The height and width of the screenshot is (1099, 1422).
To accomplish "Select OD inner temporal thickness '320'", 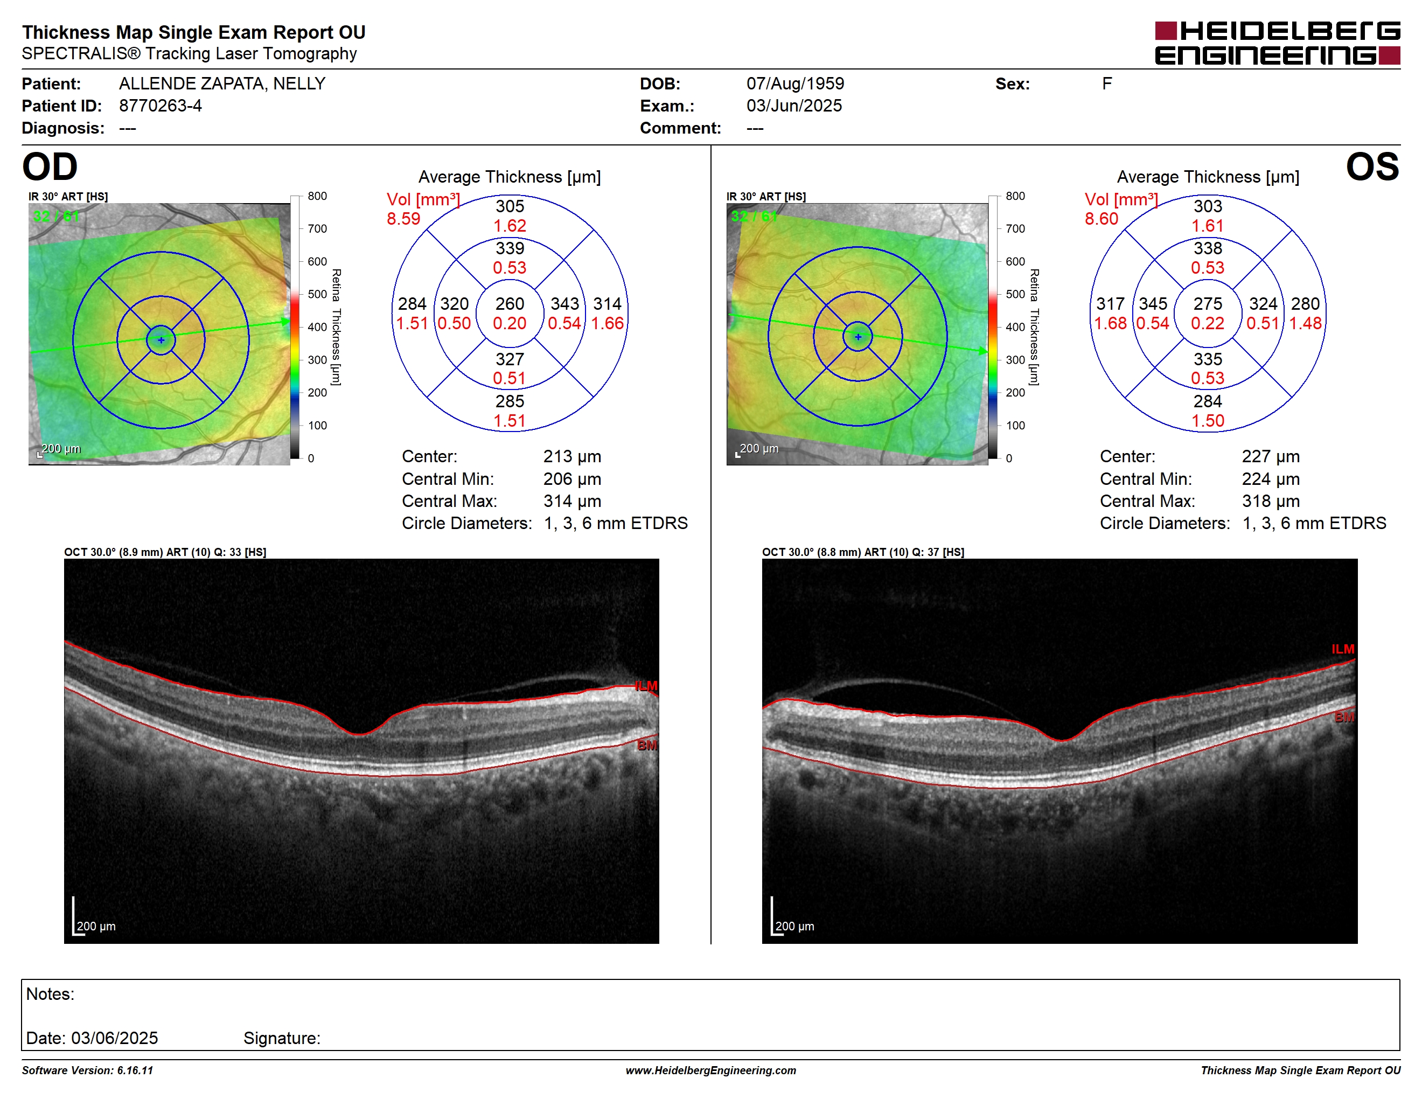I will point(455,304).
